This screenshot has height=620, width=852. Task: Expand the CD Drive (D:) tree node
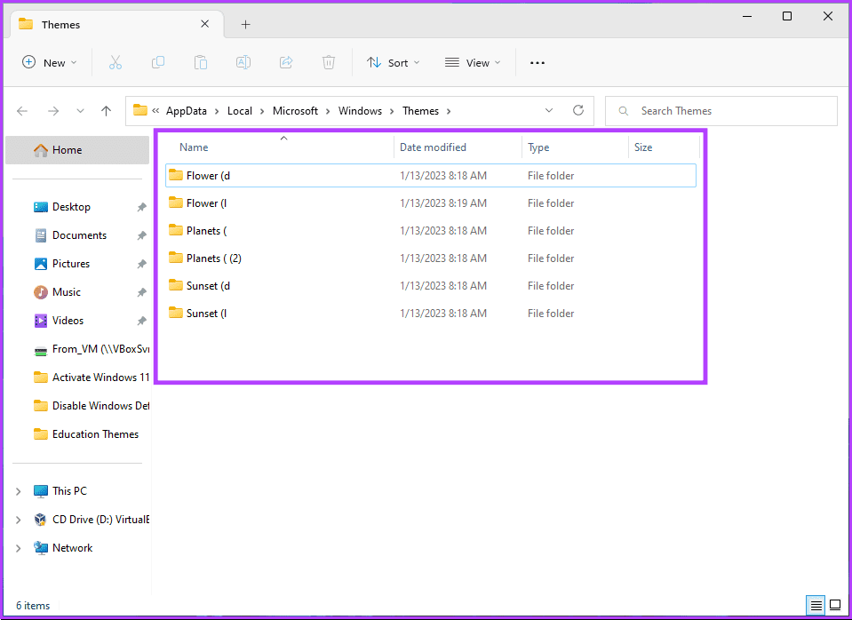(x=19, y=520)
